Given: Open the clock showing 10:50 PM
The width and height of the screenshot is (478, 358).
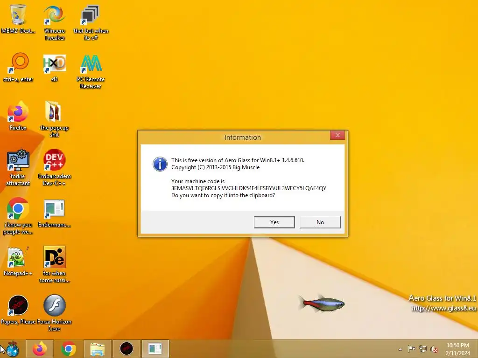Looking at the screenshot, I should (x=457, y=349).
